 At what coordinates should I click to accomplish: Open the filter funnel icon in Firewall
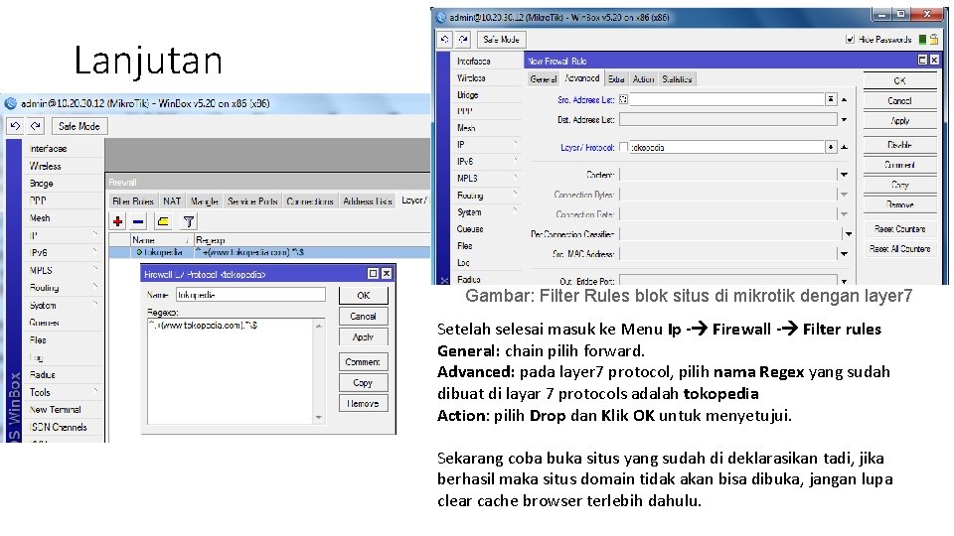(x=189, y=221)
